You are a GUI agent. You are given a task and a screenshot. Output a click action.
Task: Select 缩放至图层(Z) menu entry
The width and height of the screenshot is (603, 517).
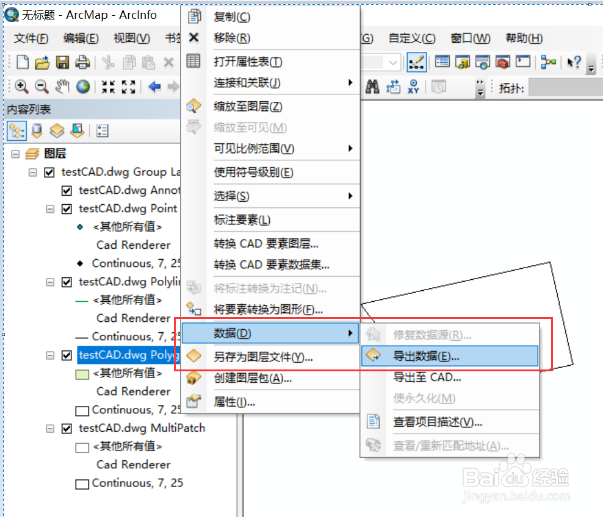click(x=270, y=106)
